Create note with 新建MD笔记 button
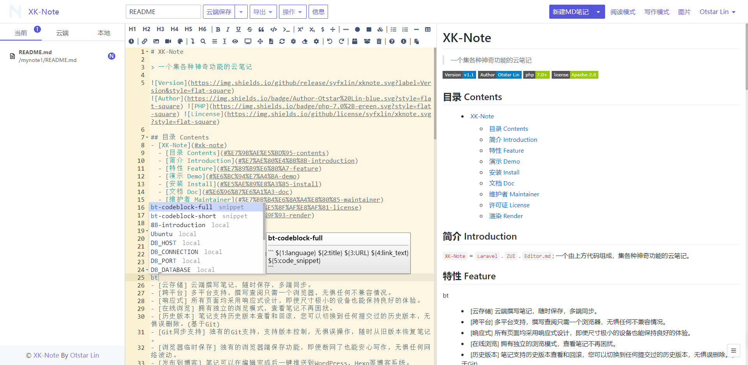 coord(571,12)
